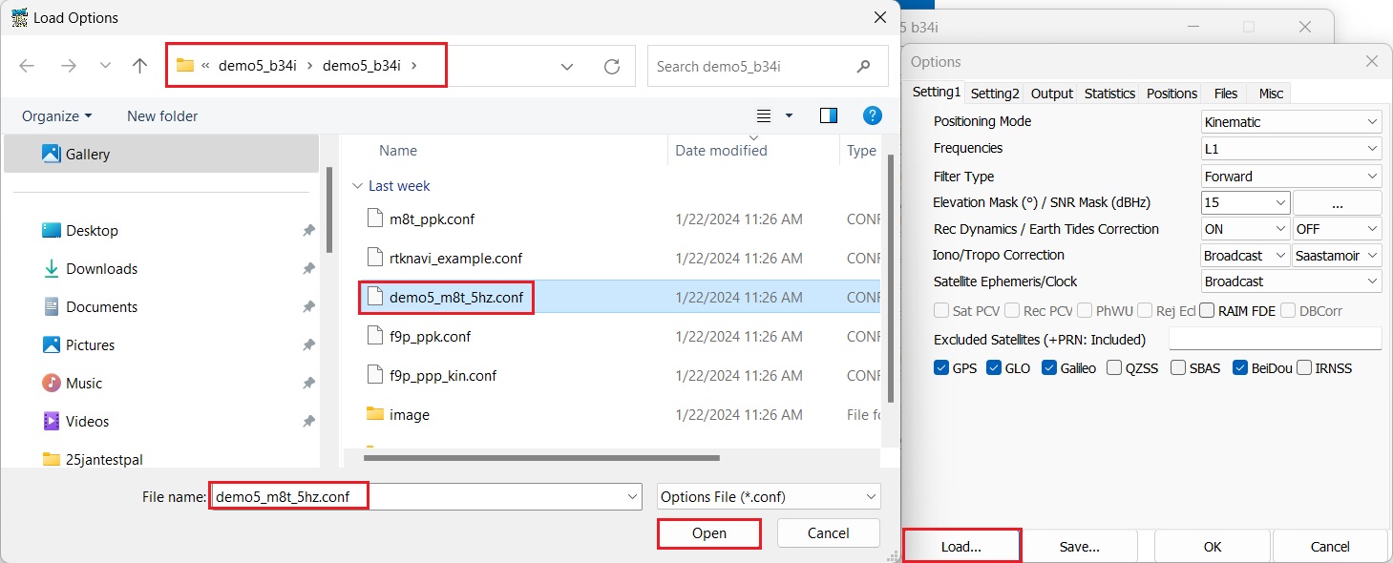Refresh the current folder view

(612, 66)
